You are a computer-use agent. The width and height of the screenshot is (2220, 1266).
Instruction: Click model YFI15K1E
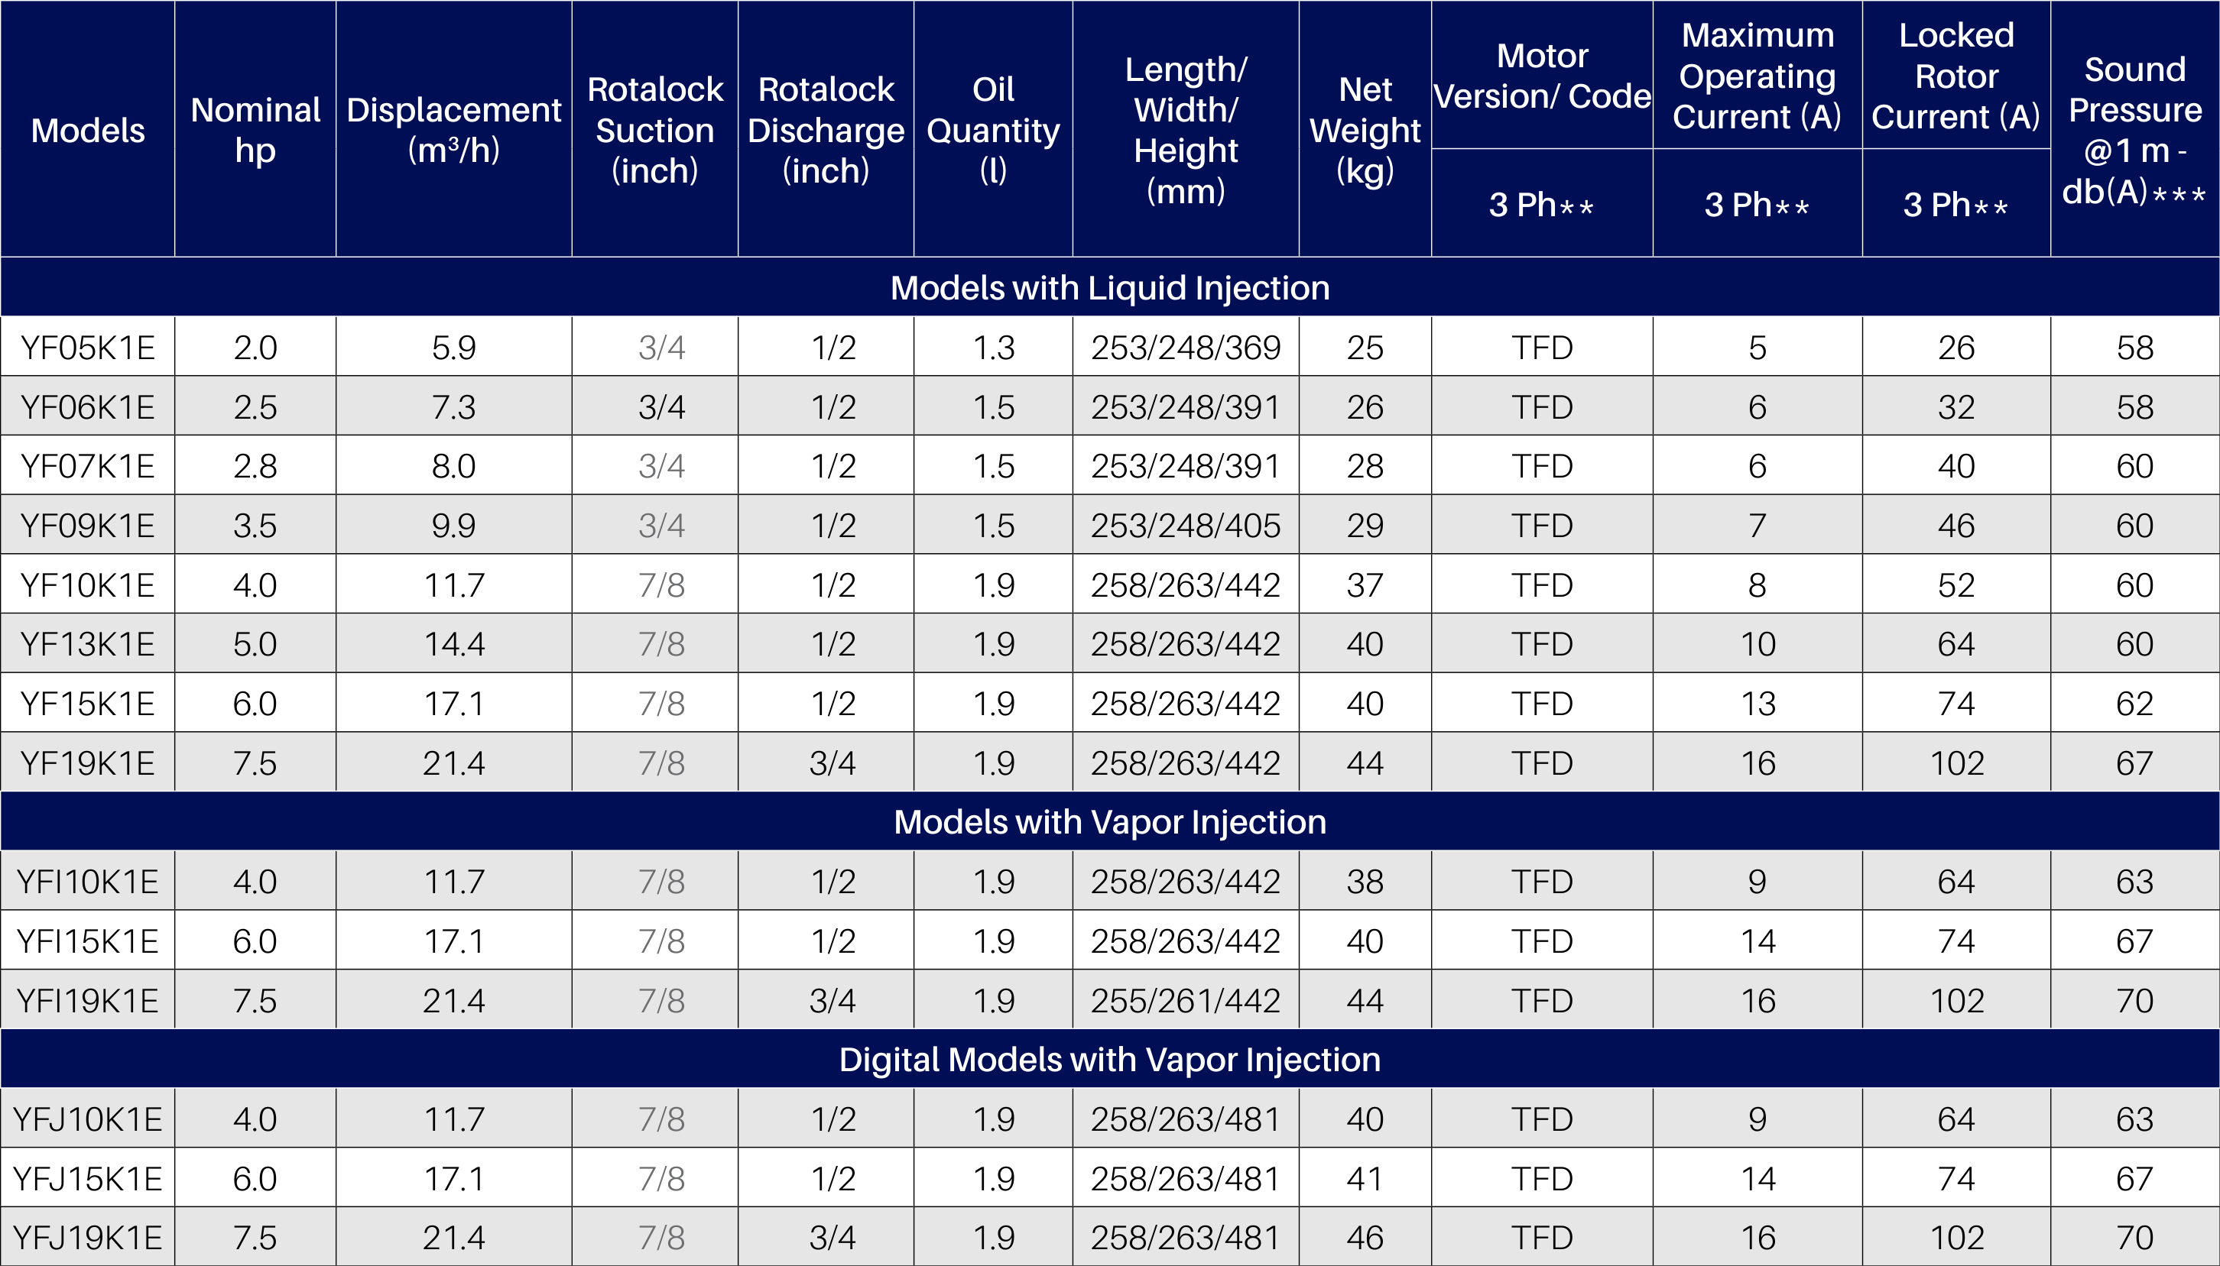pyautogui.click(x=88, y=941)
